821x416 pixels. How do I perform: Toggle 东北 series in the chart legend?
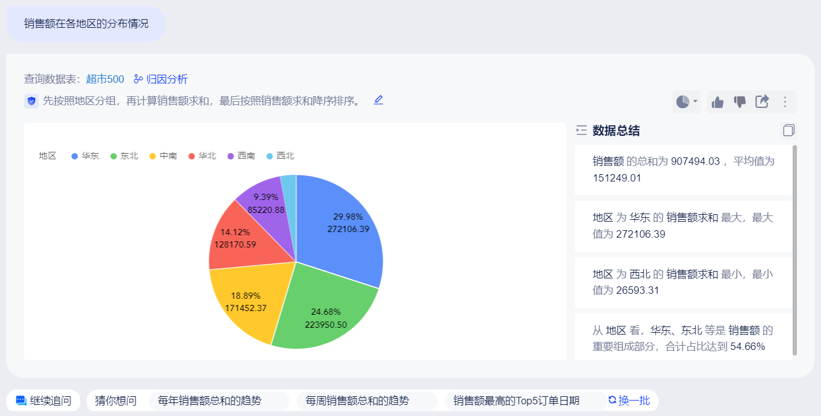coord(124,156)
